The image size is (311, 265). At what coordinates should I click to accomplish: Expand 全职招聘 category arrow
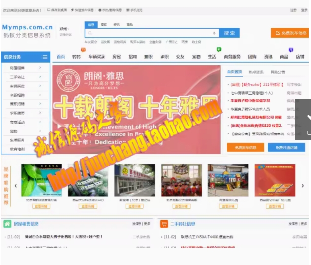pos(40,95)
